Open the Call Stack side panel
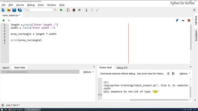Image resolution: width=198 pixels, height=111 pixels. 196,20
